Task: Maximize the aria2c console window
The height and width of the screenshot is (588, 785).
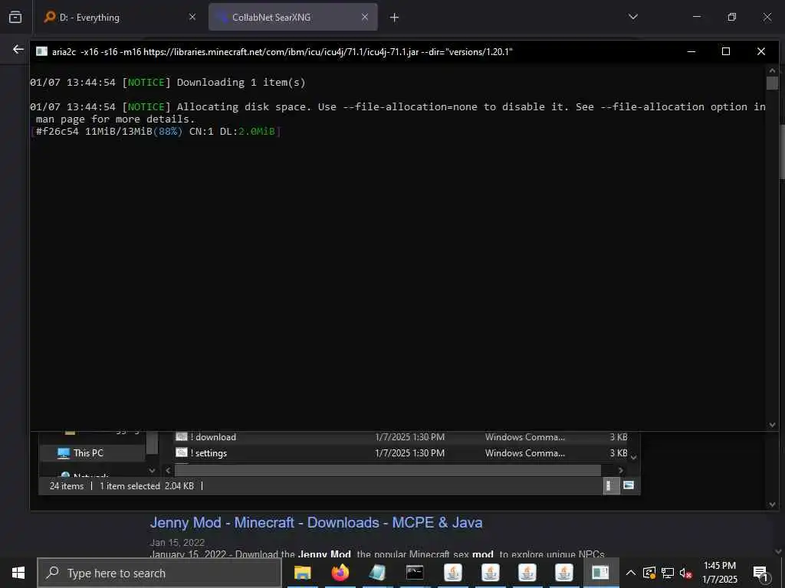Action: (726, 51)
